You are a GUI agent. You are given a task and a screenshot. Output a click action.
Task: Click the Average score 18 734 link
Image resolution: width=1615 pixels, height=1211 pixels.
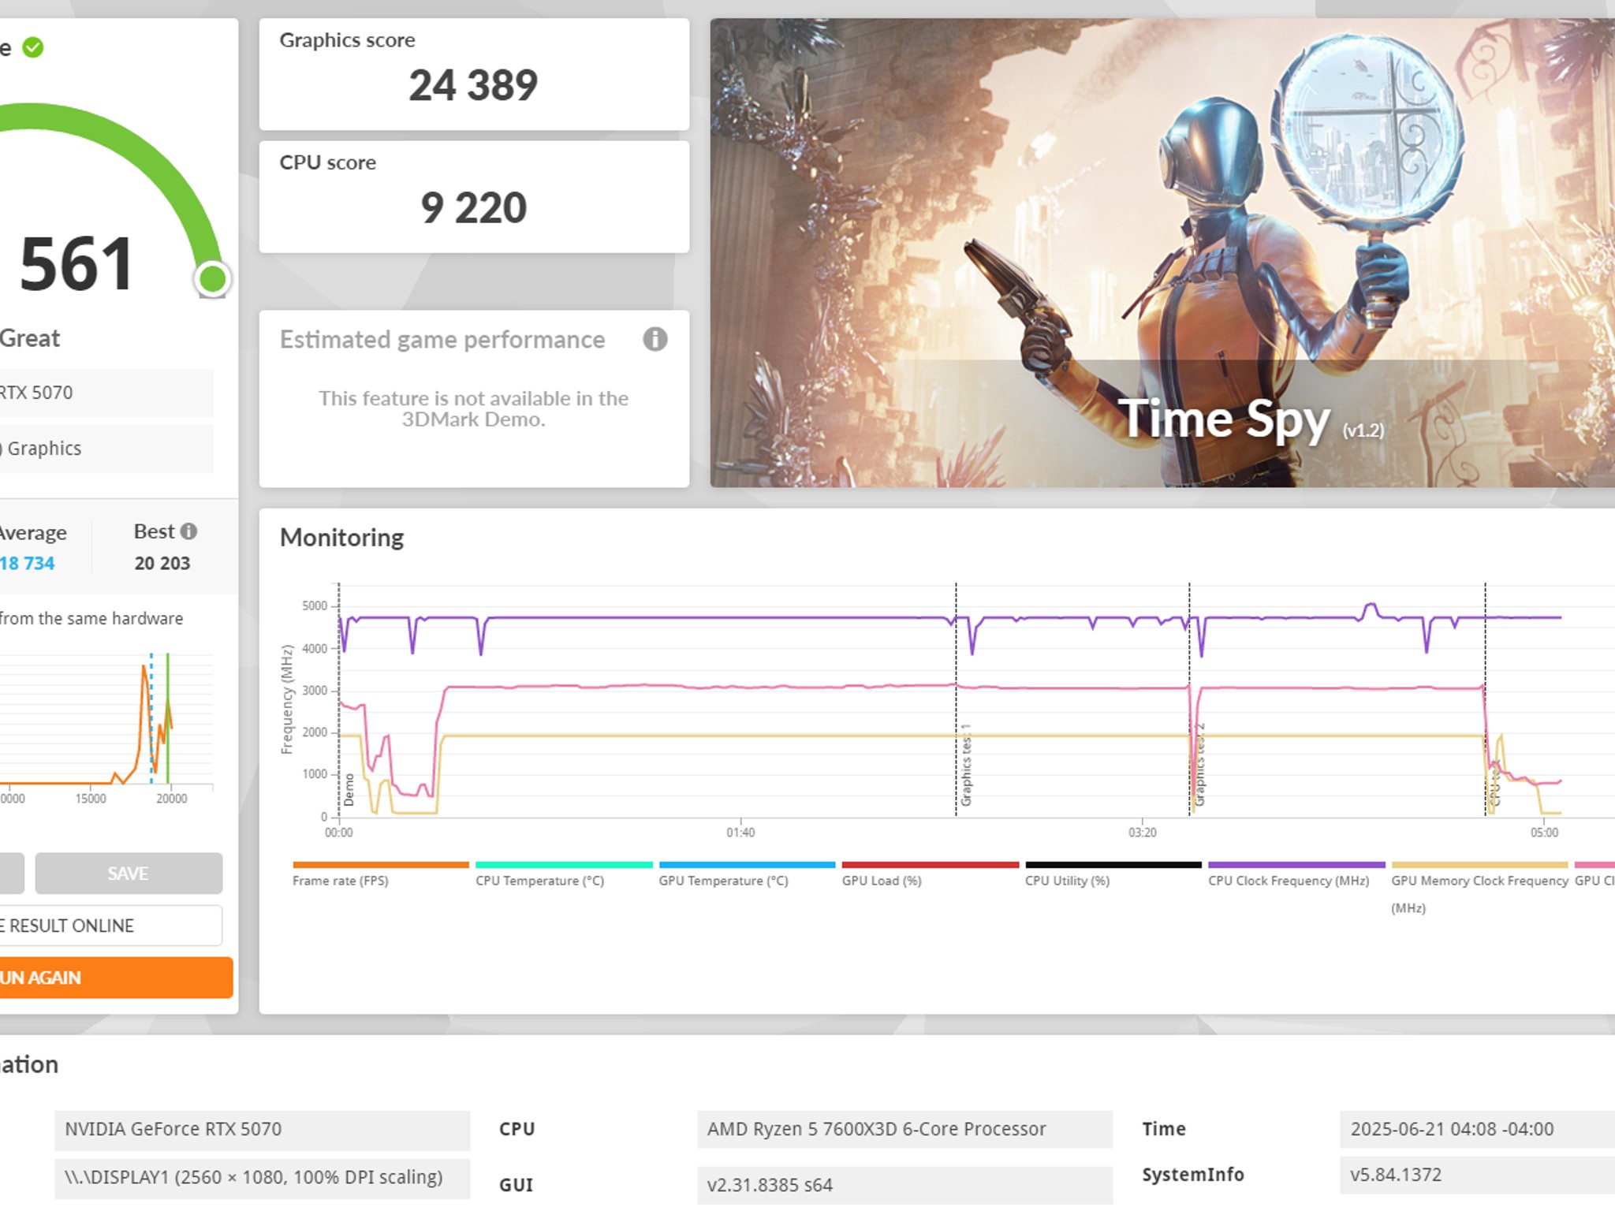coord(28,563)
